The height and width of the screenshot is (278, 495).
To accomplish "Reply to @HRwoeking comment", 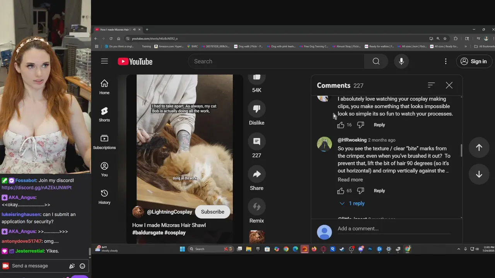I will pos(379,191).
